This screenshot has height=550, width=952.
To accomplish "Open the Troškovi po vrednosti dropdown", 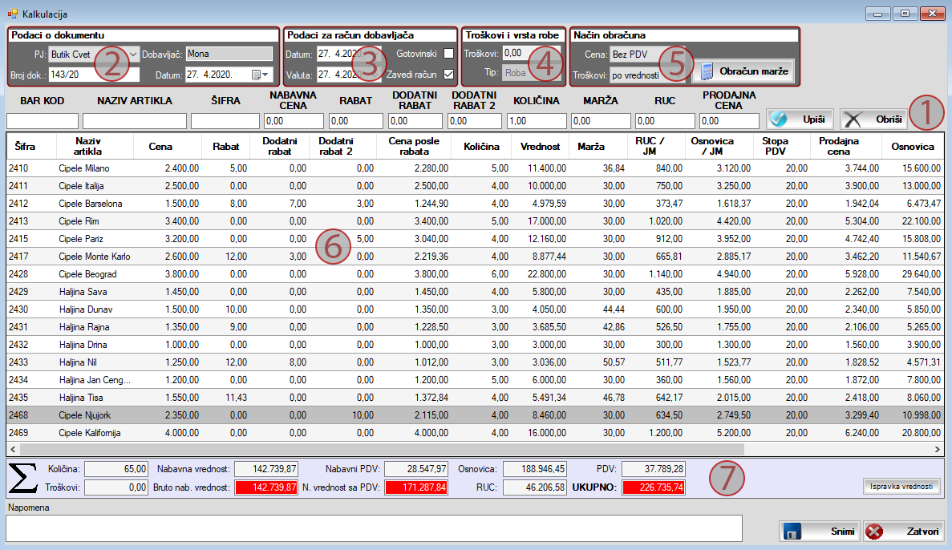I will [681, 75].
